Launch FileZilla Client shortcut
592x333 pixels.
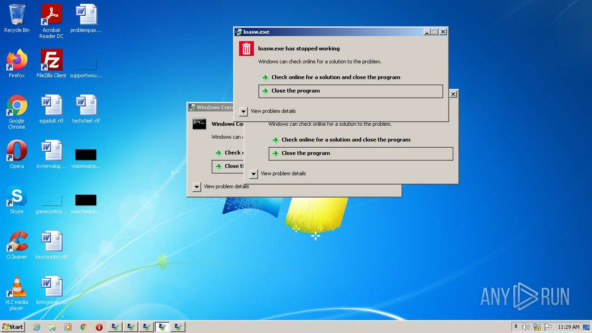(x=51, y=64)
